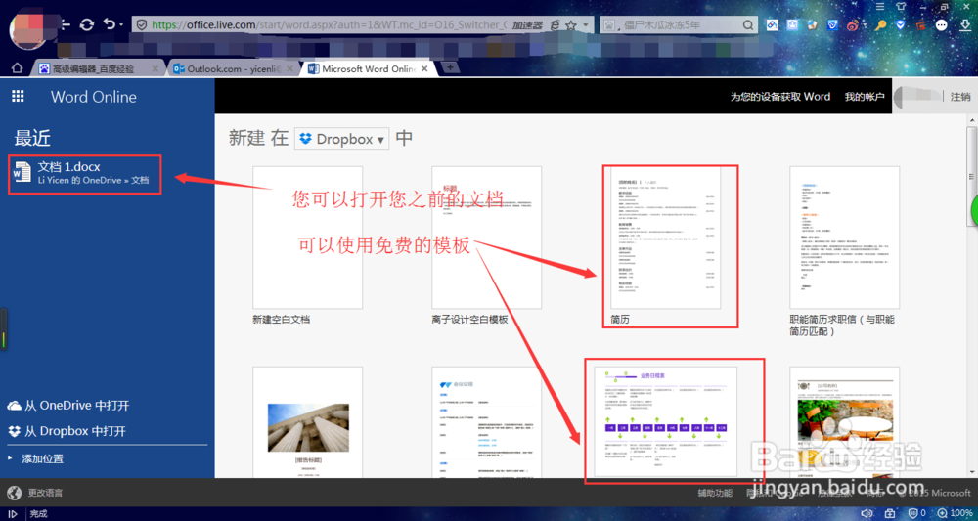Open the Dropbox location dropdown
Image resolution: width=978 pixels, height=521 pixels.
[x=341, y=139]
